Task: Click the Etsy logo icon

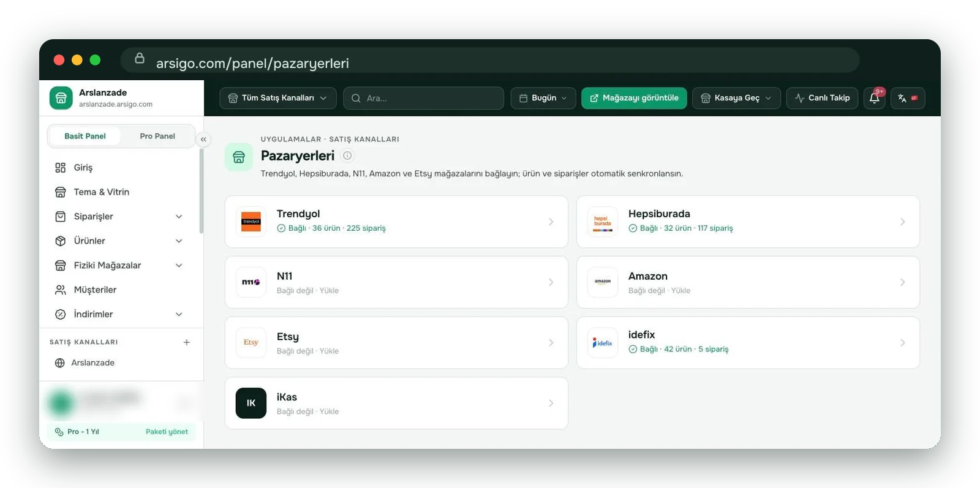Action: pos(251,343)
